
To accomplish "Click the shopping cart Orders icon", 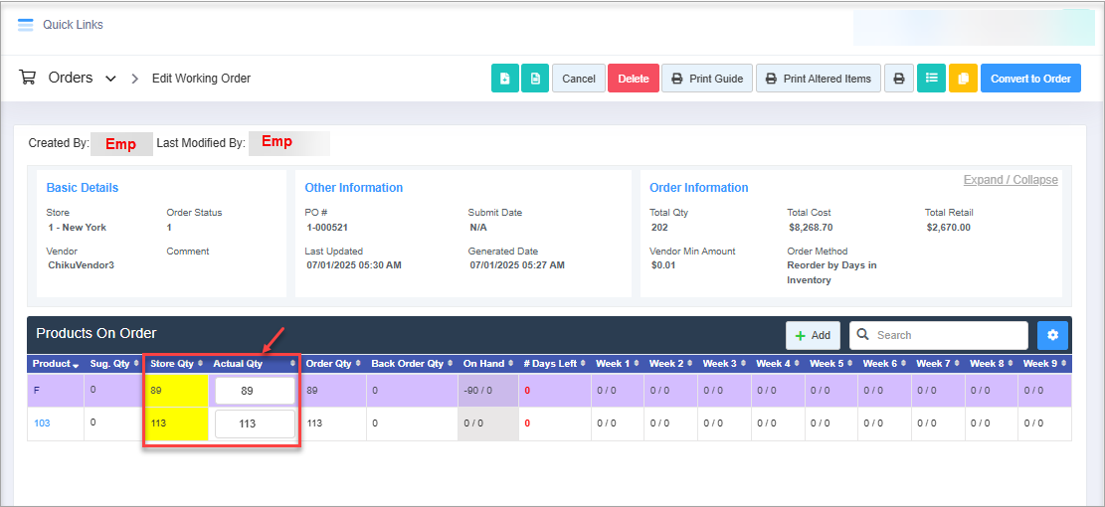I will pyautogui.click(x=28, y=78).
